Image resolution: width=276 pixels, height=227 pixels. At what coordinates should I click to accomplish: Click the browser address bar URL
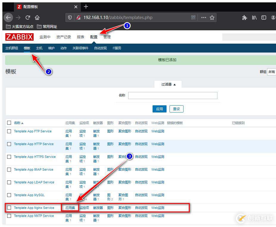coord(118,18)
